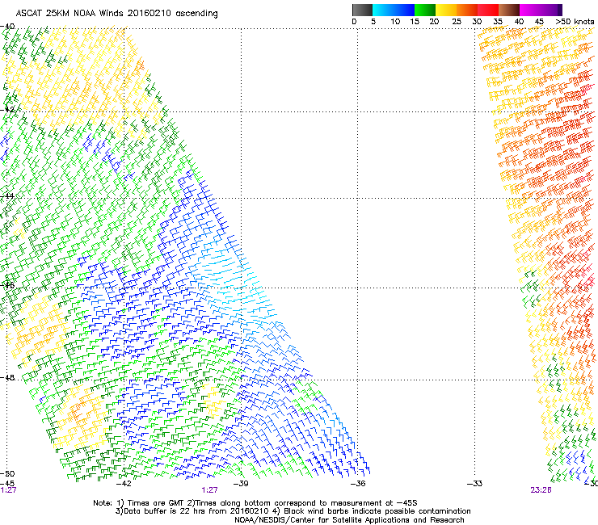Screen dimensions: 598x525
Task: Click the -44 latitude axis label
Action: coord(7,196)
